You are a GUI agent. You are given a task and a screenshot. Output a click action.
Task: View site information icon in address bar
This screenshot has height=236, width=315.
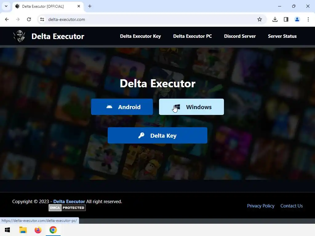(42, 19)
